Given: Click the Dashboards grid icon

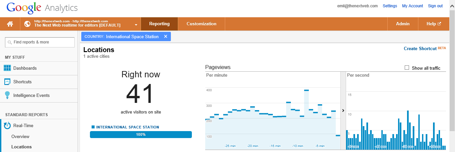Looking at the screenshot, I should pyautogui.click(x=7, y=68).
